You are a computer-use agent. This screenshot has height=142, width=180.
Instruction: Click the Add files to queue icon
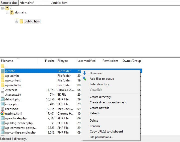(x=84, y=78)
